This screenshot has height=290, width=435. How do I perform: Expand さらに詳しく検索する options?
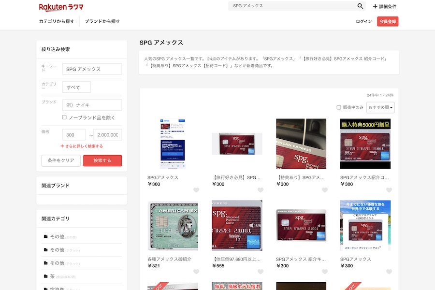click(x=82, y=146)
